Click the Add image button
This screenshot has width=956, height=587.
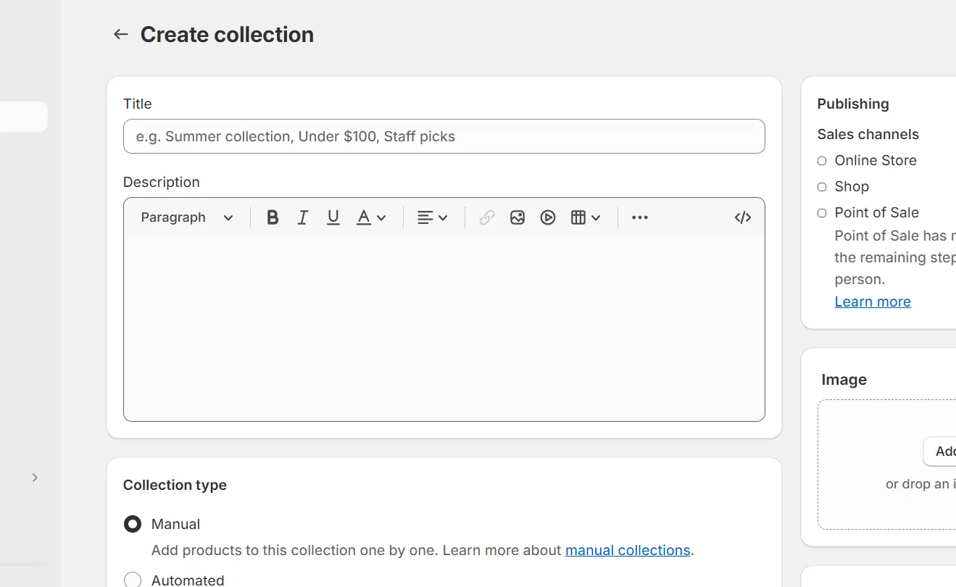[940, 451]
